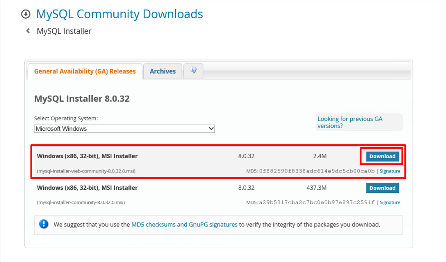Switch to General Availability (GA) Releases tab
446x262 pixels.
coord(85,71)
